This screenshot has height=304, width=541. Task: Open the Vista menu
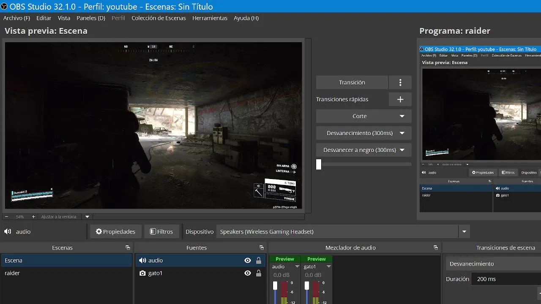pyautogui.click(x=64, y=18)
